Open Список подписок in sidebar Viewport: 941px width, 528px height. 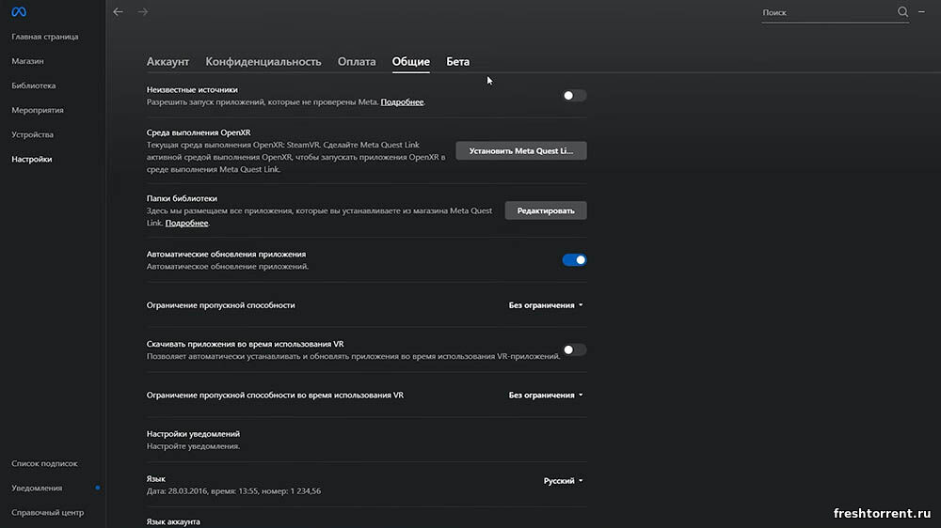pyautogui.click(x=44, y=463)
